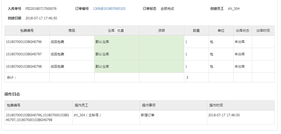This screenshot has height=134, width=281.
Task: Click the 新增订单 log entry
Action: (x=148, y=115)
